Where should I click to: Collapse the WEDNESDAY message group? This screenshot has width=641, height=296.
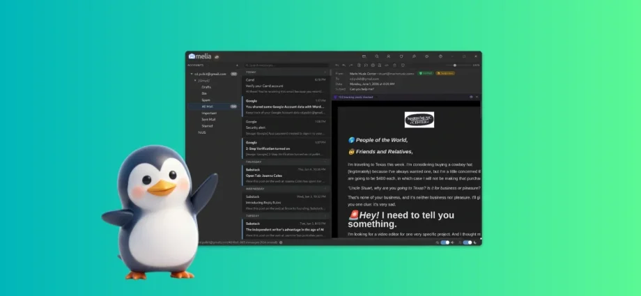point(325,189)
